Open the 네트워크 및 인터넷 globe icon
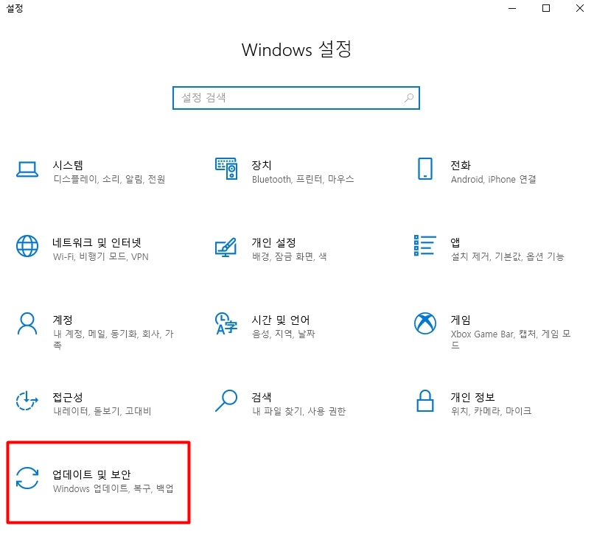 point(27,246)
